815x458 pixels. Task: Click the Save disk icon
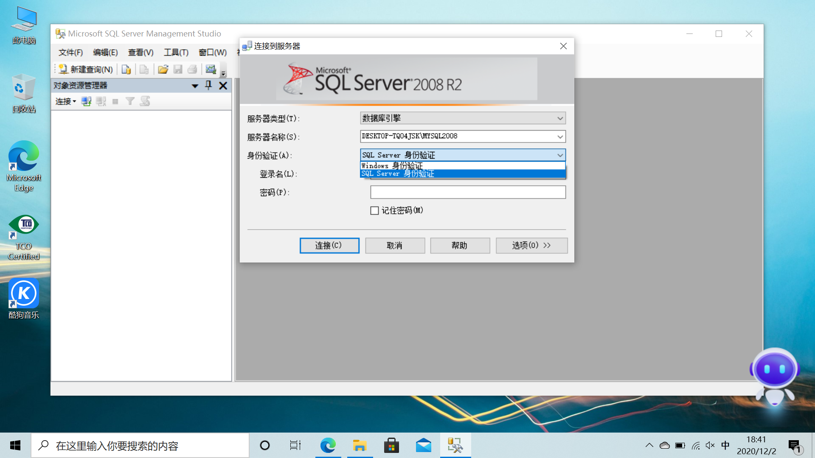click(x=178, y=69)
